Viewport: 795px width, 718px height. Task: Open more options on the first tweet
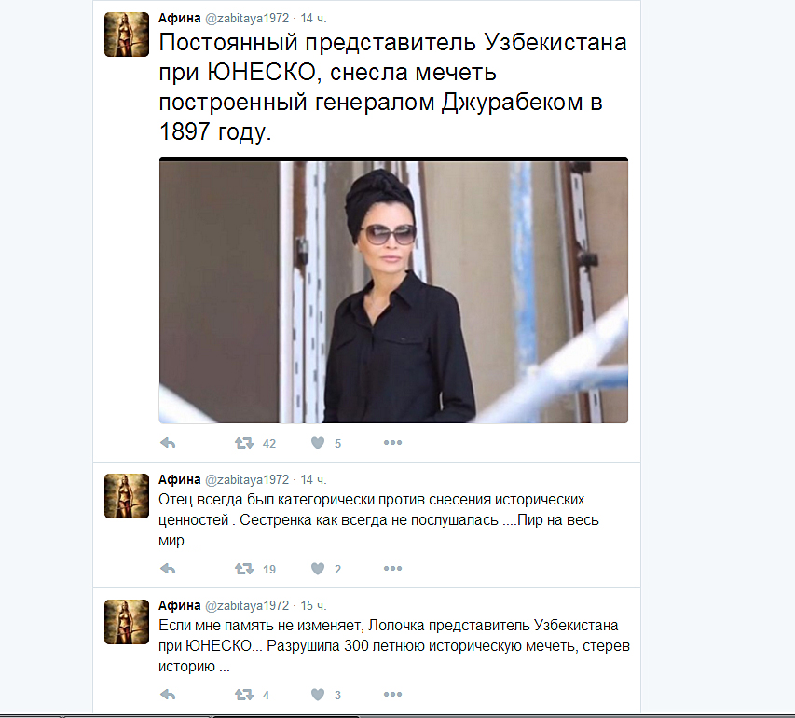393,443
